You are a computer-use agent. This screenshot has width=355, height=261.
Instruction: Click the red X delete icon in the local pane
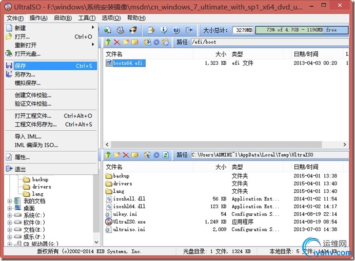click(x=126, y=155)
